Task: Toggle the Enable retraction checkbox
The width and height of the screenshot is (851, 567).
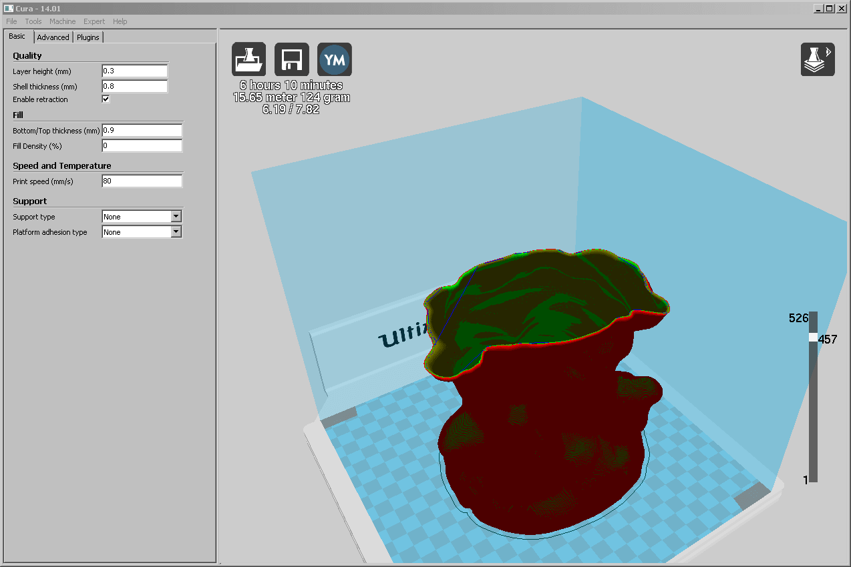Action: click(106, 99)
